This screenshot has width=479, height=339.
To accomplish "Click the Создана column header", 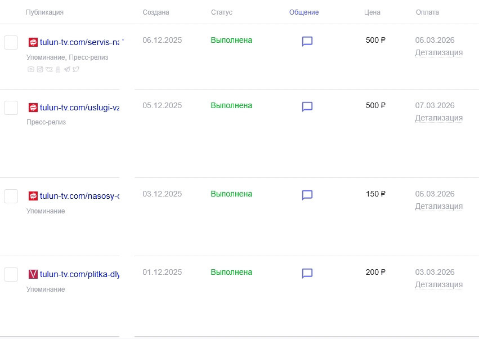I will click(156, 12).
